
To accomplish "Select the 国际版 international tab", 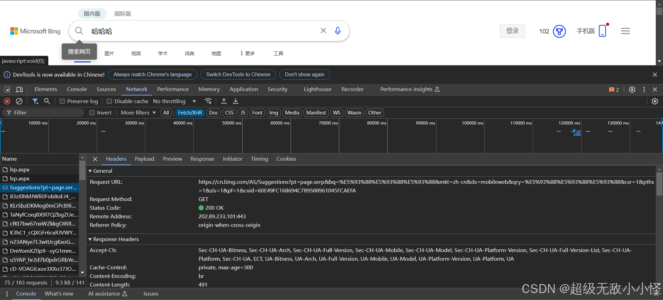I will (123, 14).
